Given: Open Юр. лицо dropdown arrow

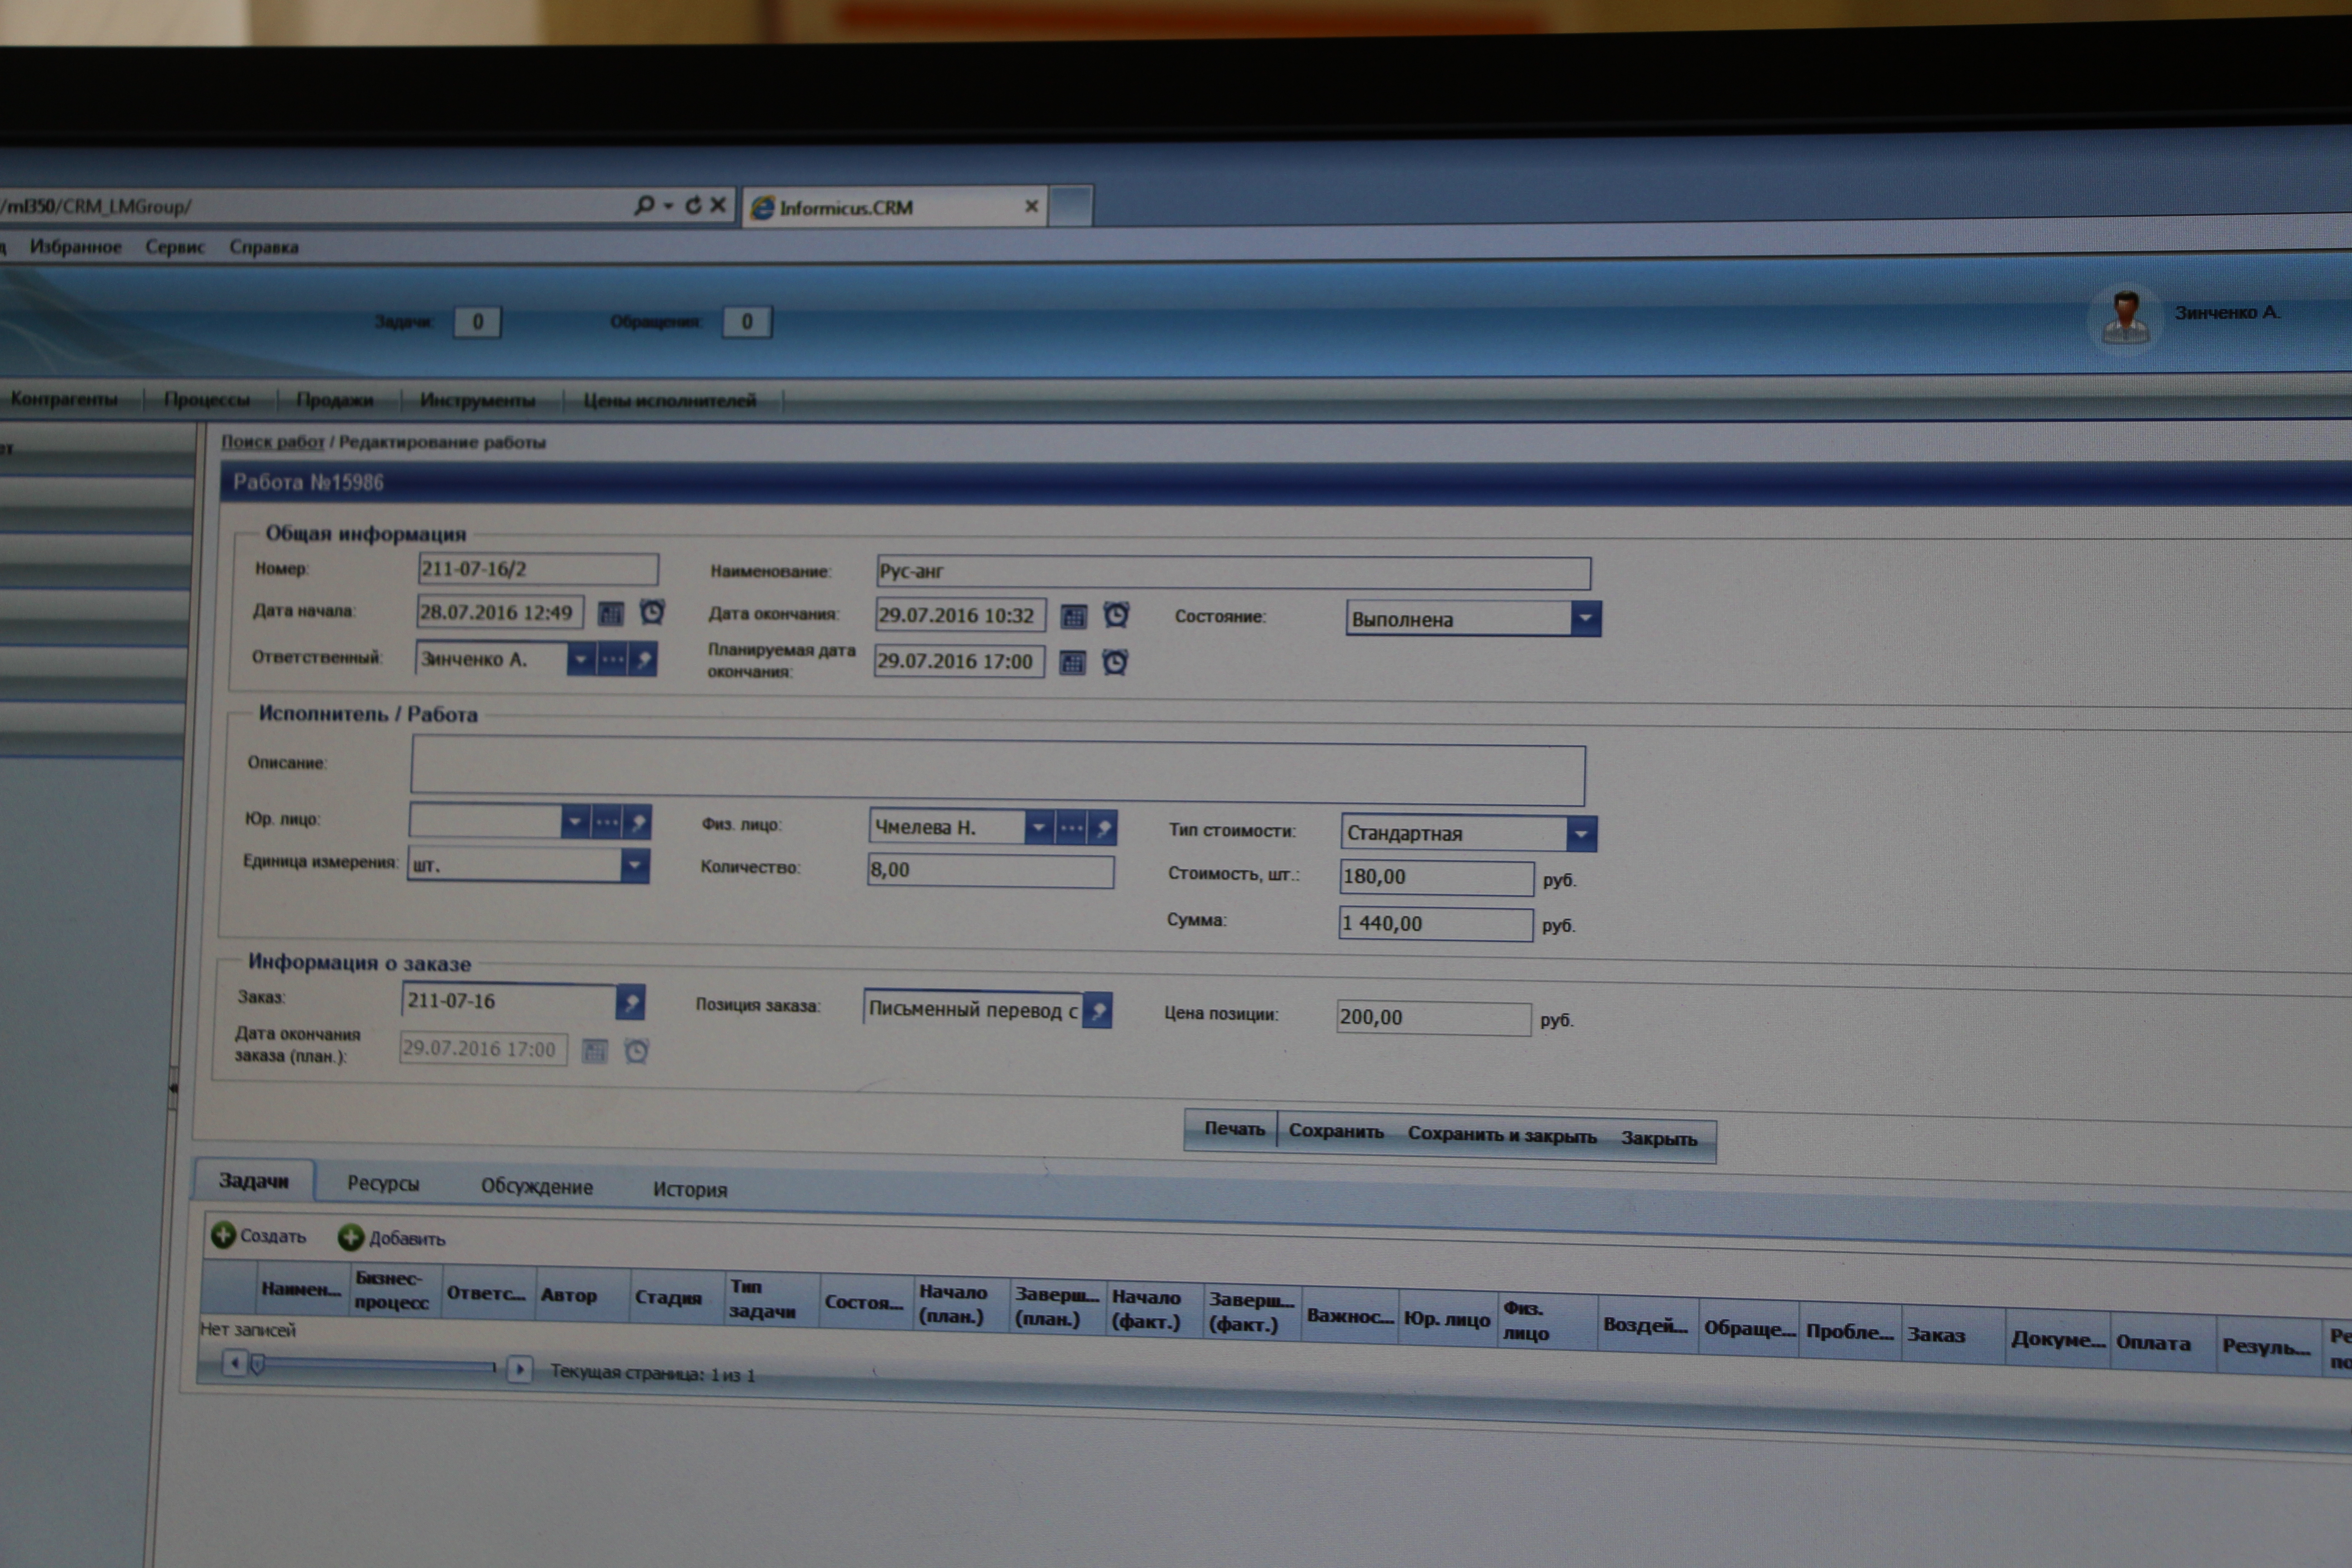Looking at the screenshot, I should (x=574, y=822).
